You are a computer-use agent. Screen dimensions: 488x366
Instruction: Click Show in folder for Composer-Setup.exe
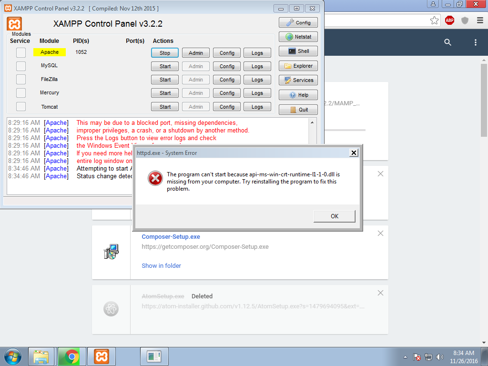pyautogui.click(x=161, y=266)
